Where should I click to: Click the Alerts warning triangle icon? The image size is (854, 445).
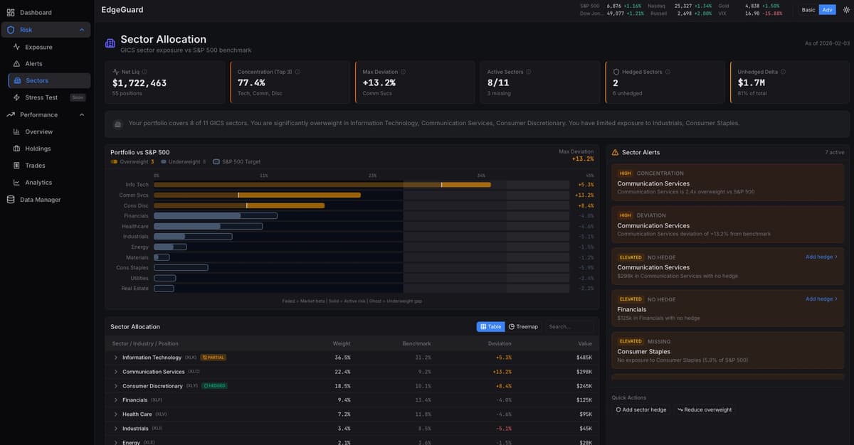click(17, 64)
